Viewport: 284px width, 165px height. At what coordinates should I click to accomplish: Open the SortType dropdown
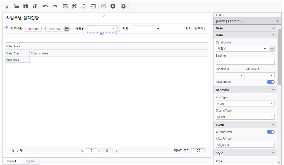point(245,103)
